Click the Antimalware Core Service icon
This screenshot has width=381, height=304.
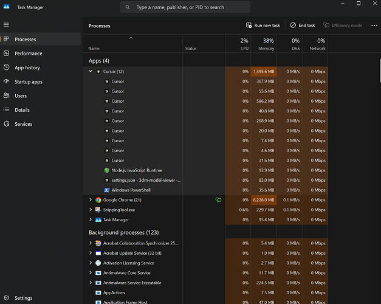pyautogui.click(x=98, y=273)
